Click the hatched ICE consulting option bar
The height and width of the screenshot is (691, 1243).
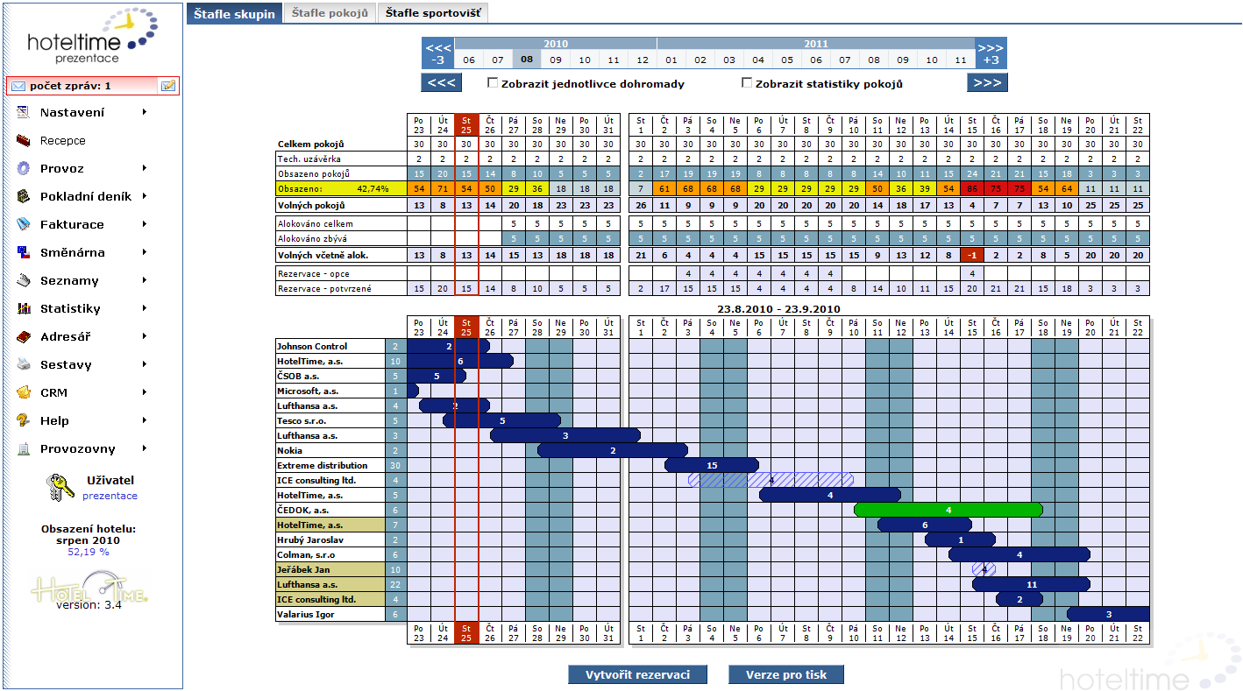pos(771,480)
